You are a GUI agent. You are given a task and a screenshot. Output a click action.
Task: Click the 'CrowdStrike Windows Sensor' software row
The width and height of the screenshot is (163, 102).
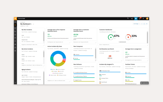84,73
